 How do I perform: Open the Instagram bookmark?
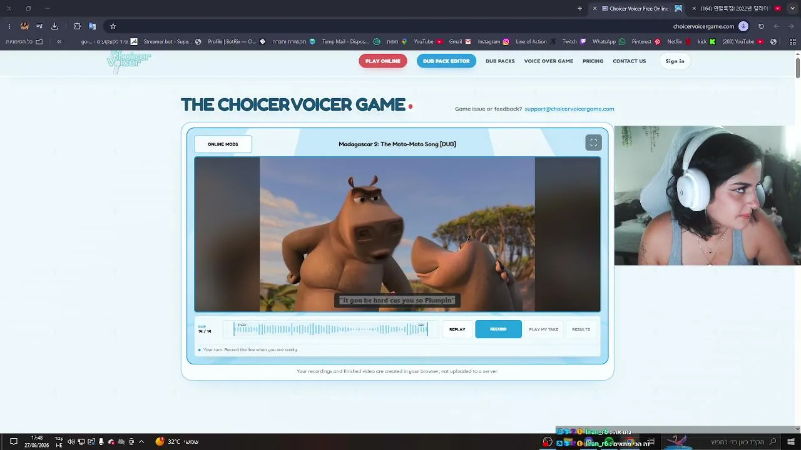pos(493,42)
